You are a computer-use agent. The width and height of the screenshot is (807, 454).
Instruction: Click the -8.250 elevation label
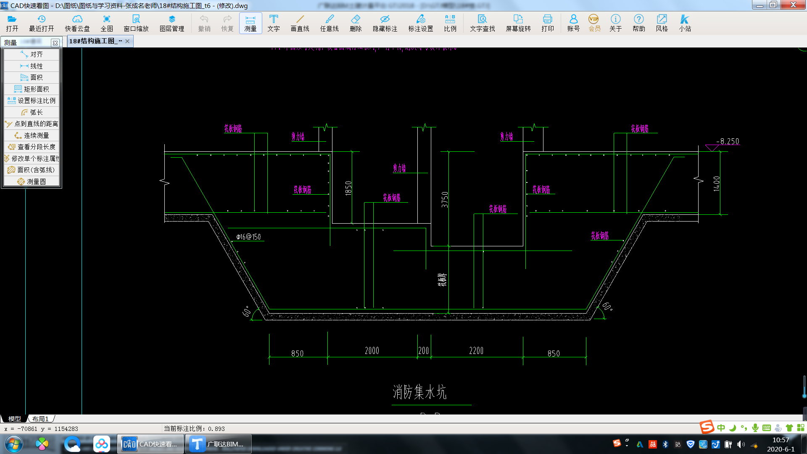728,141
